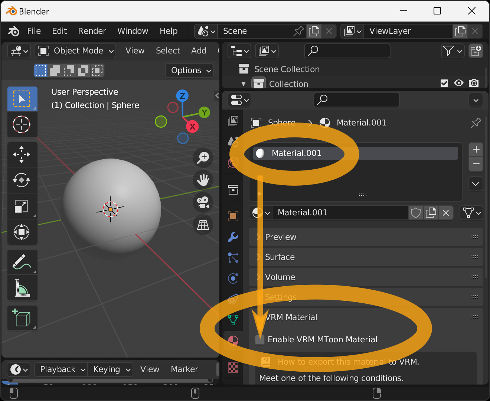490x401 pixels.
Task: Toggle Collection viewport visibility eye
Action: [x=459, y=83]
